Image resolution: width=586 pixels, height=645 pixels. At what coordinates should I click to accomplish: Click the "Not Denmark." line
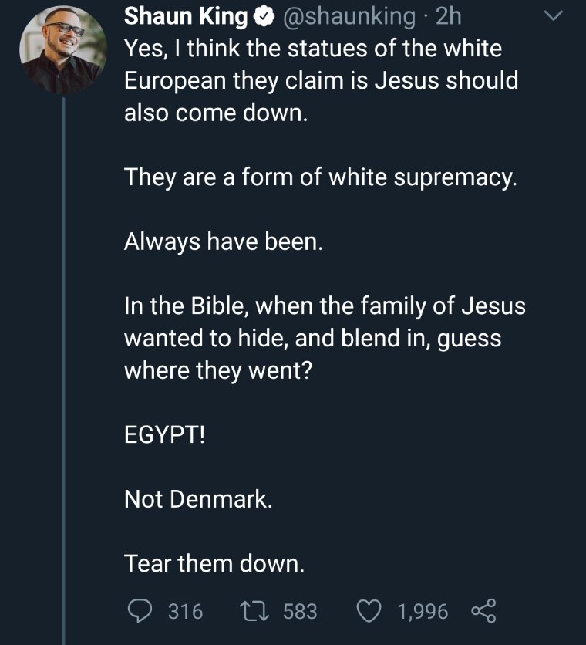click(x=198, y=499)
